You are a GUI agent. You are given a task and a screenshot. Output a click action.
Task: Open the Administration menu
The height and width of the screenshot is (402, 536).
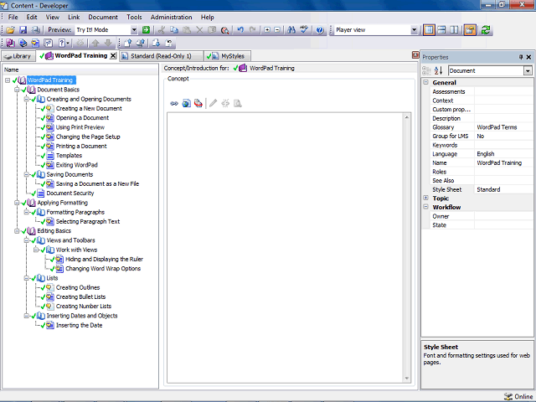click(171, 17)
